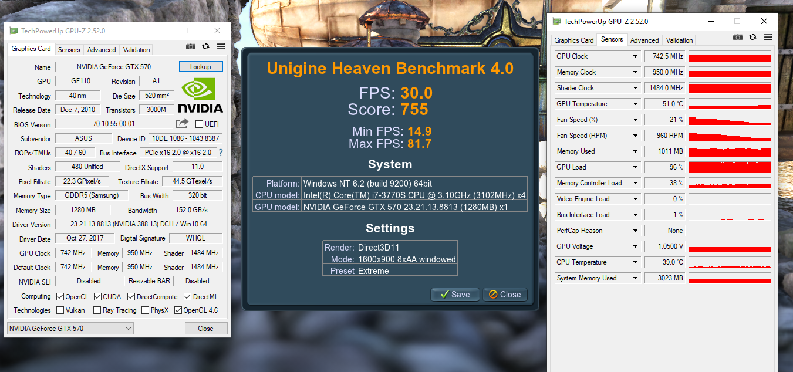Click the BIOS Version field 70.10.55.00.01
This screenshot has height=372, width=793.
[114, 124]
